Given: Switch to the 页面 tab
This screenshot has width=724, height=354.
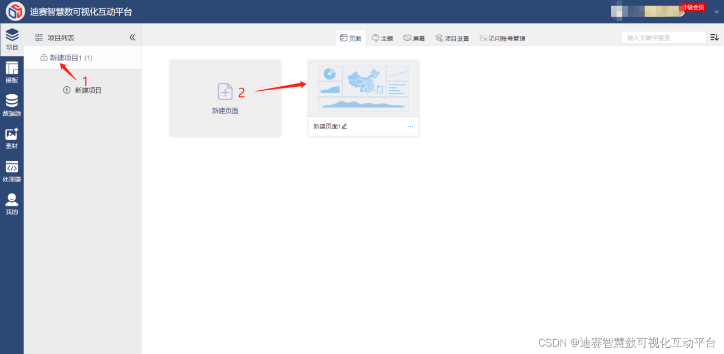Looking at the screenshot, I should click(x=351, y=38).
